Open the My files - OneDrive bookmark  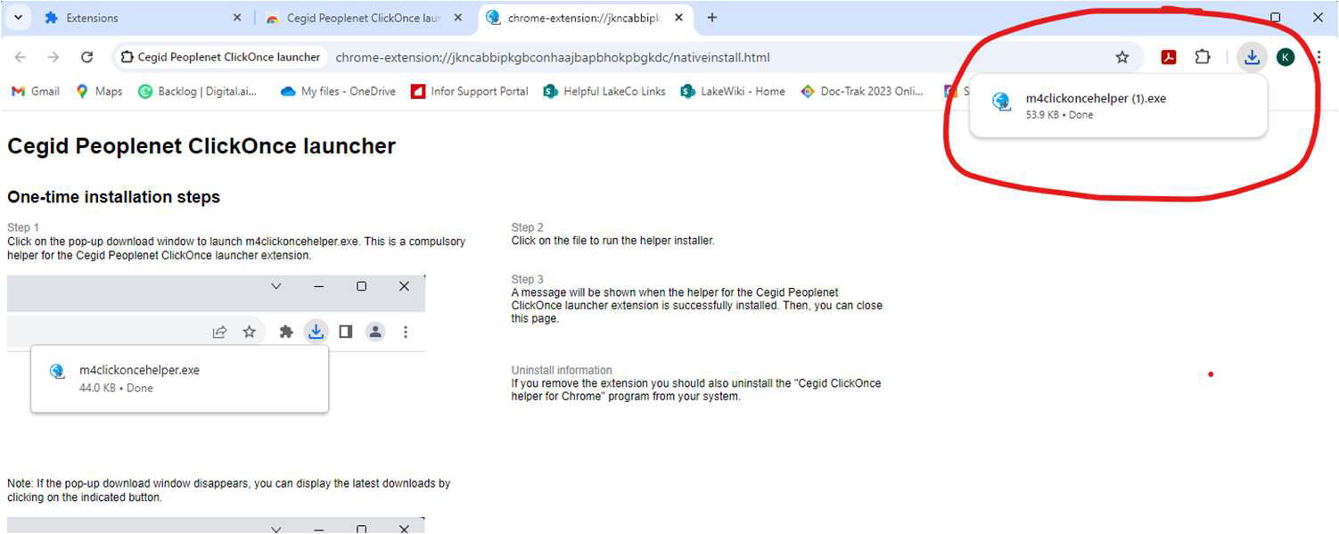pos(337,91)
